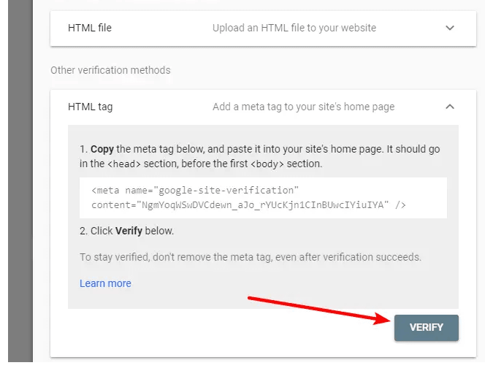This screenshot has width=485, height=368.
Task: Click 'Upload an HTML file to your website' description
Action: coord(294,28)
